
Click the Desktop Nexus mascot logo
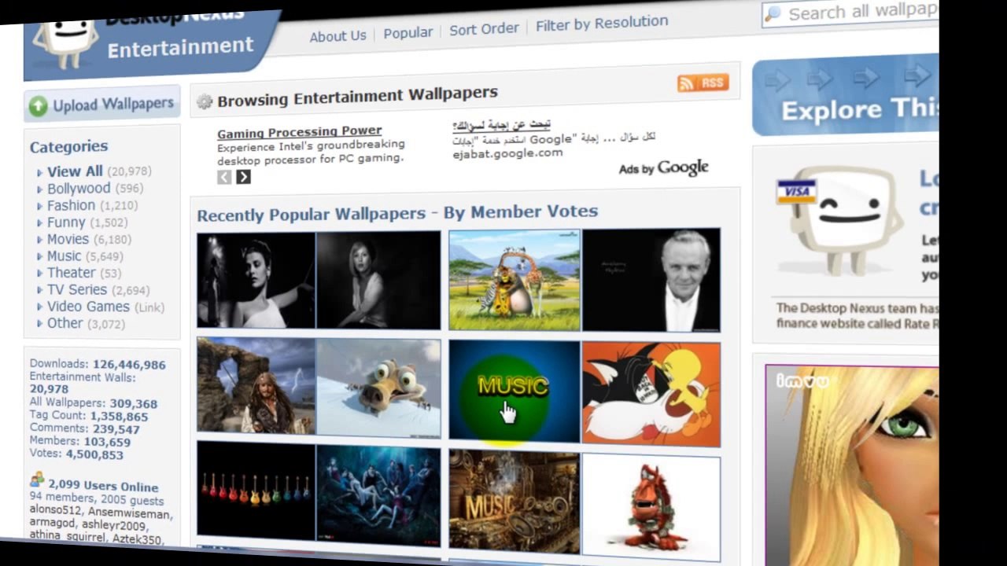click(66, 35)
